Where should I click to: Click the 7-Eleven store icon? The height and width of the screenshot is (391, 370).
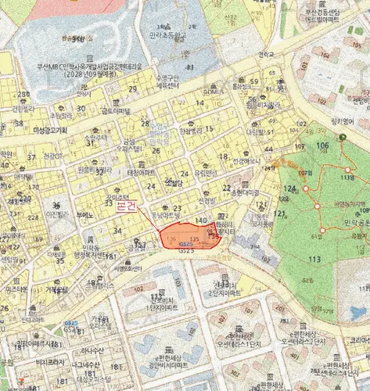click(21, 382)
